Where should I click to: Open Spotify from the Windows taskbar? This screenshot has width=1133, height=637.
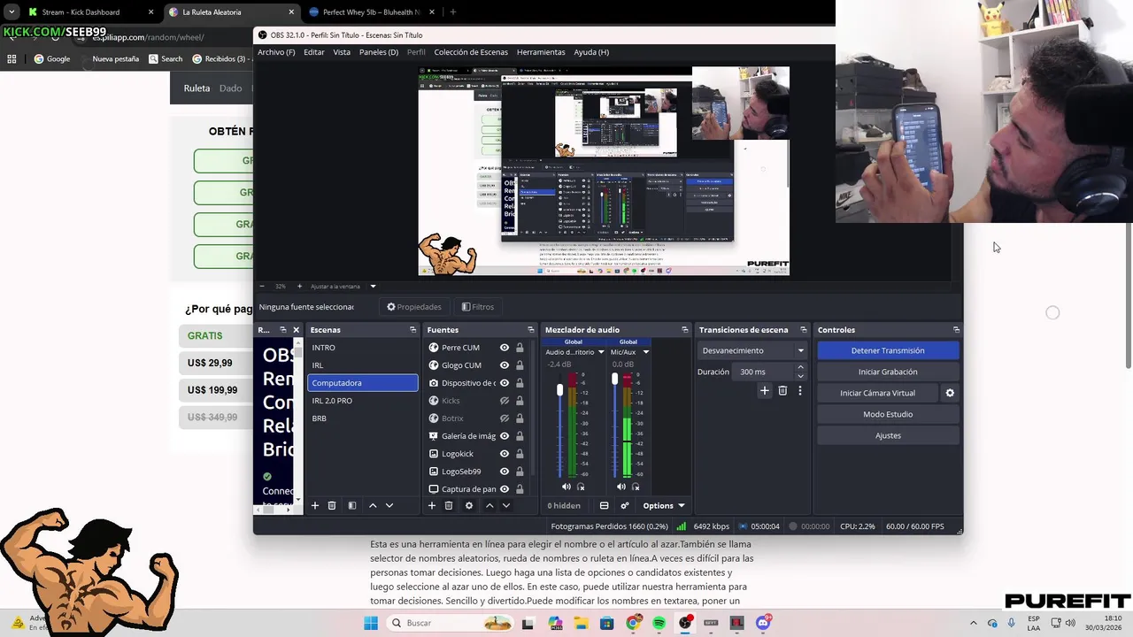click(x=659, y=623)
